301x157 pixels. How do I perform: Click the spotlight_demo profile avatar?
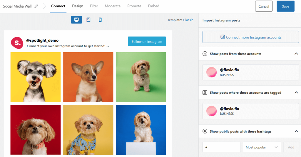(x=17, y=43)
